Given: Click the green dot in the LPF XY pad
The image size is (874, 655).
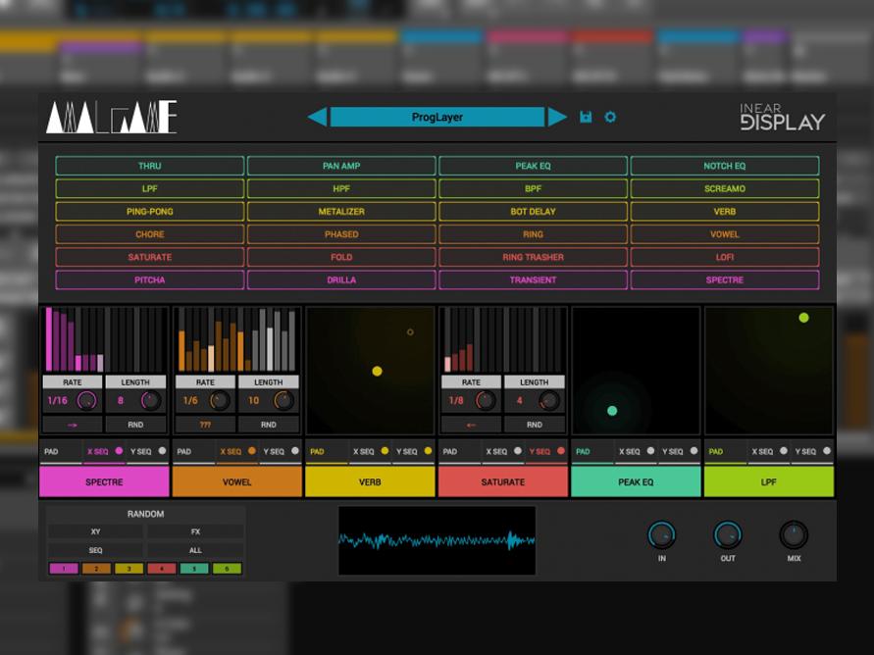Looking at the screenshot, I should click(803, 318).
